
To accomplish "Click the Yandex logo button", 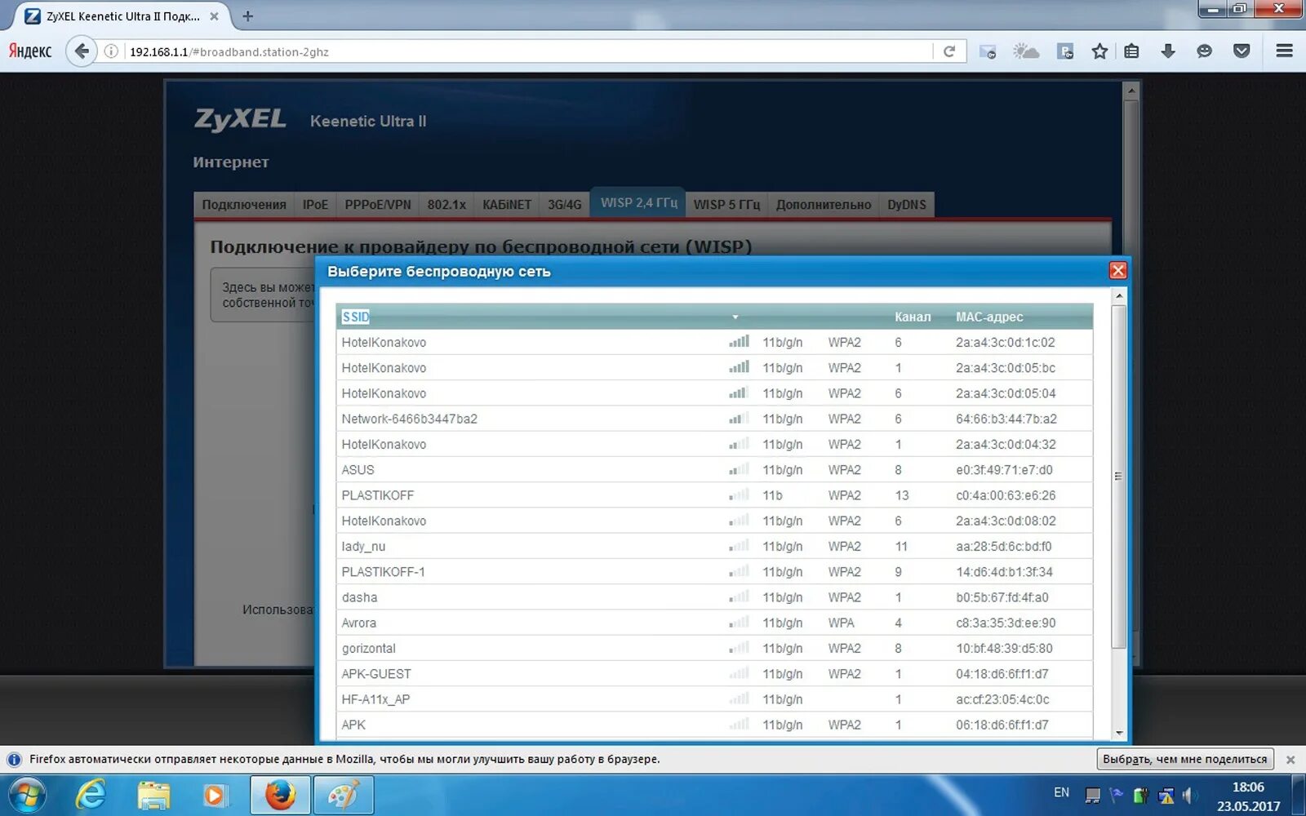I will pos(30,51).
